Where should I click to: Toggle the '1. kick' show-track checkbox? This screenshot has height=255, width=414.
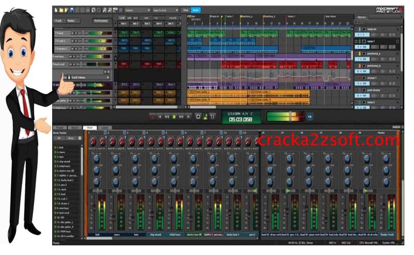[x=55, y=147]
